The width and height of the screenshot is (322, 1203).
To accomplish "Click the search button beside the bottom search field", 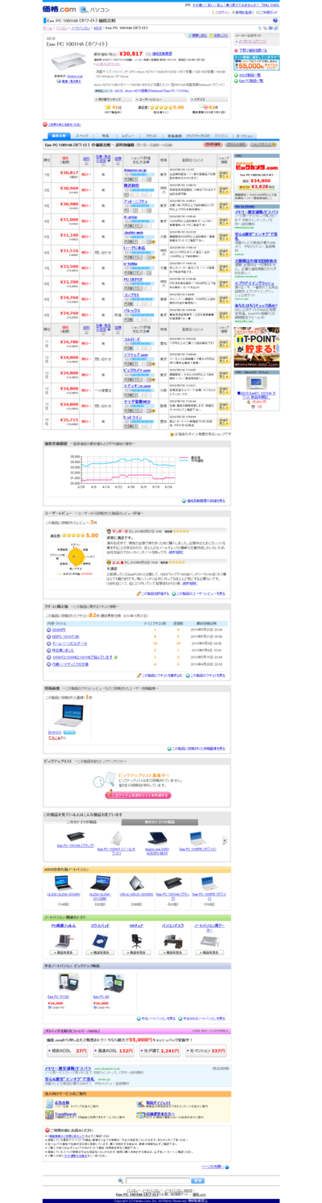I will tap(197, 1180).
